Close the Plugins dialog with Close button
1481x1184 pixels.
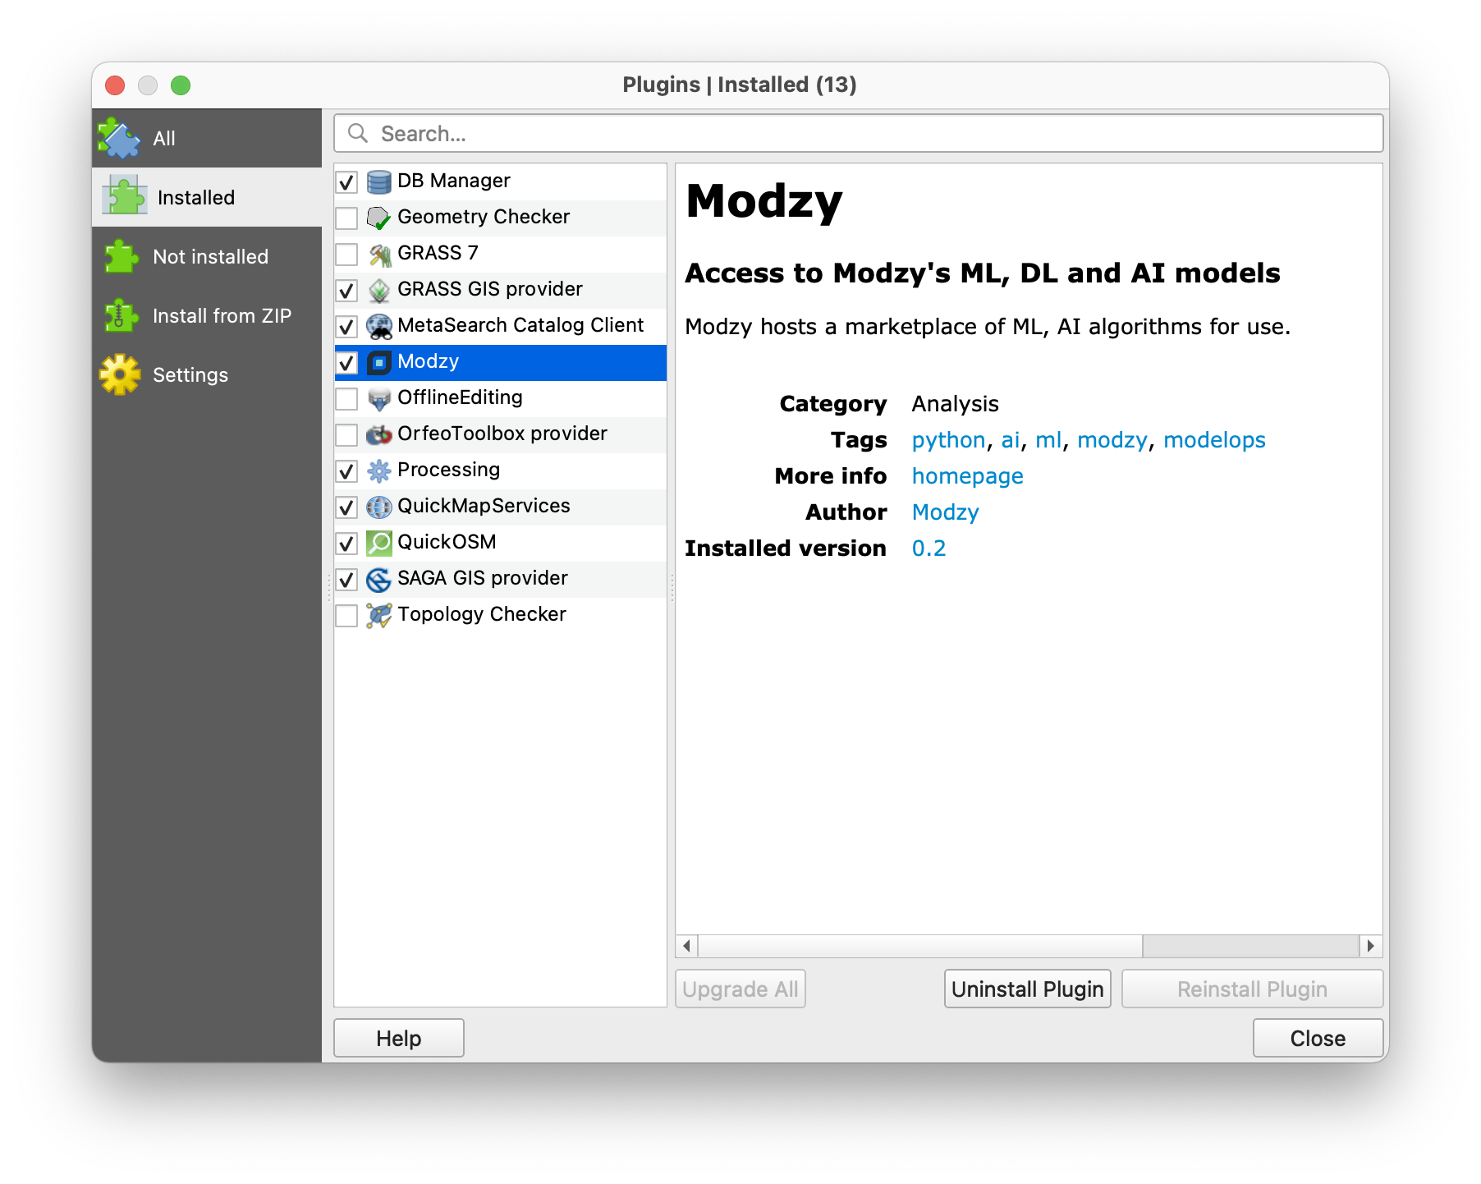click(1318, 1038)
